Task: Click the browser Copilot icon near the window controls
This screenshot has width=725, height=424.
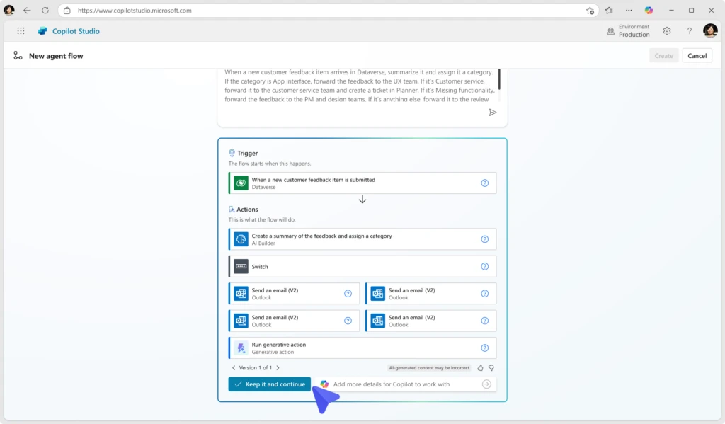Action: pyautogui.click(x=649, y=10)
